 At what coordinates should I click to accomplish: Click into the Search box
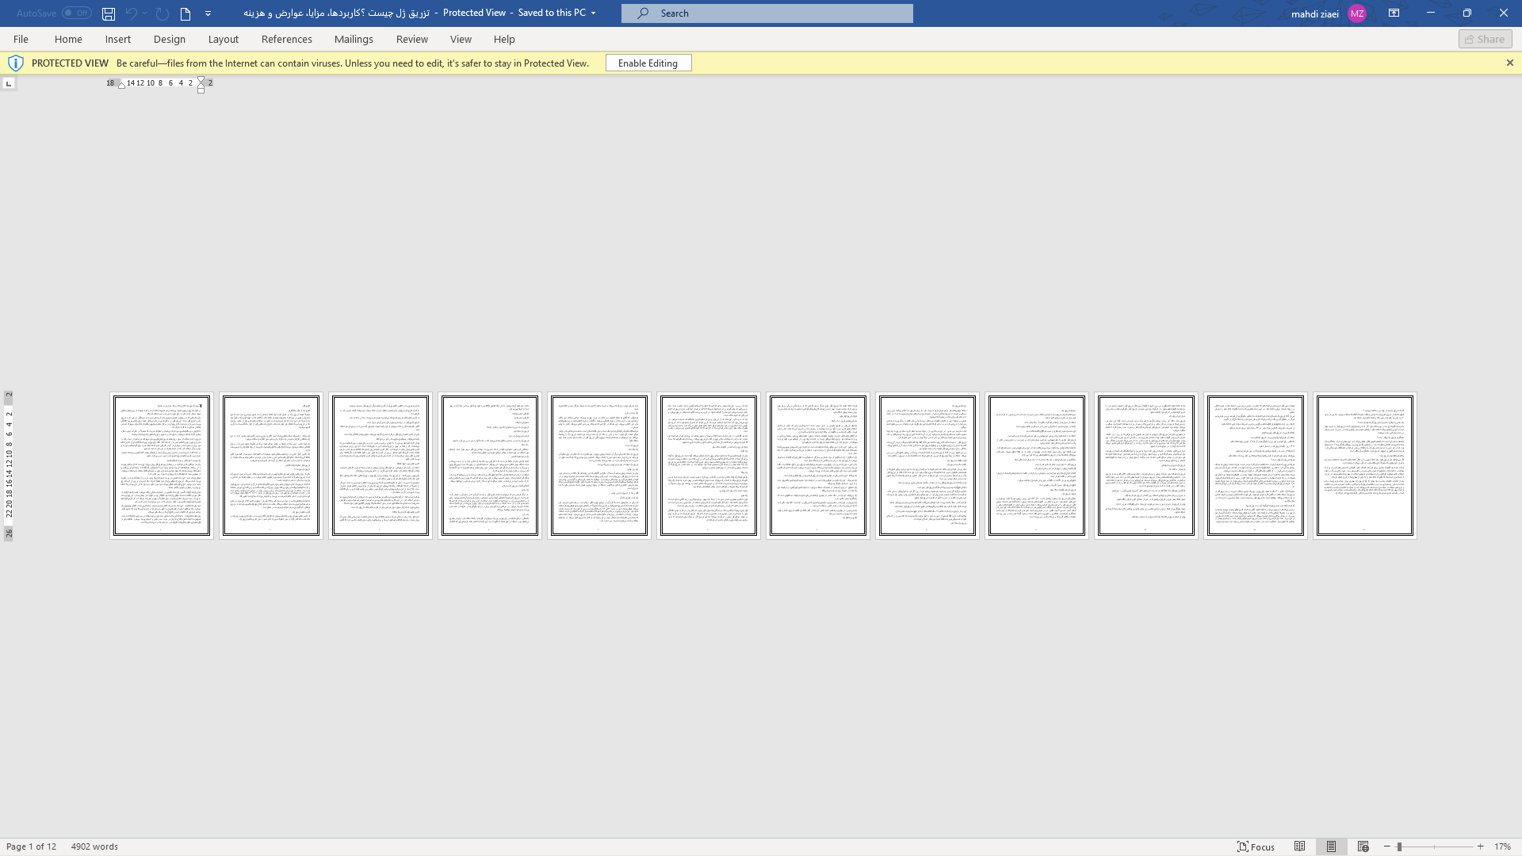coord(767,13)
